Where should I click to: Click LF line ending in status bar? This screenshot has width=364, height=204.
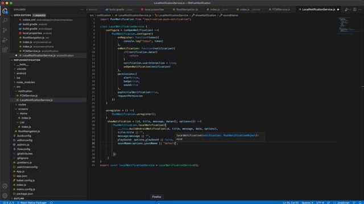328,203
